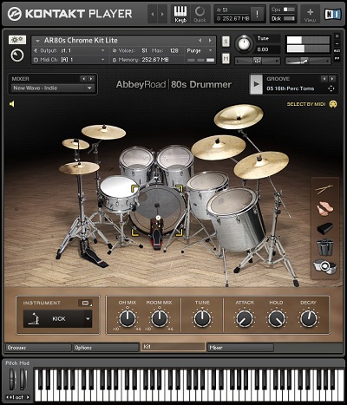This screenshot has width=347, height=405.
Task: Click the groove drag-and-drop crosshair icon
Action: (x=331, y=88)
